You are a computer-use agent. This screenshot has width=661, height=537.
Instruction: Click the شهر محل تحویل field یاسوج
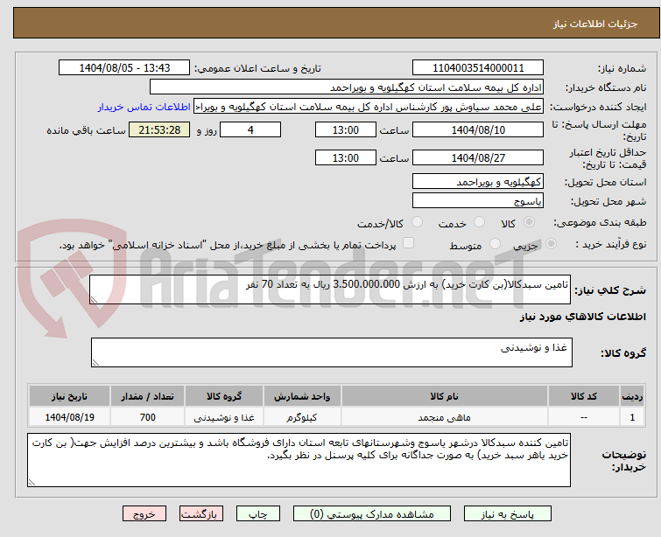pos(478,201)
